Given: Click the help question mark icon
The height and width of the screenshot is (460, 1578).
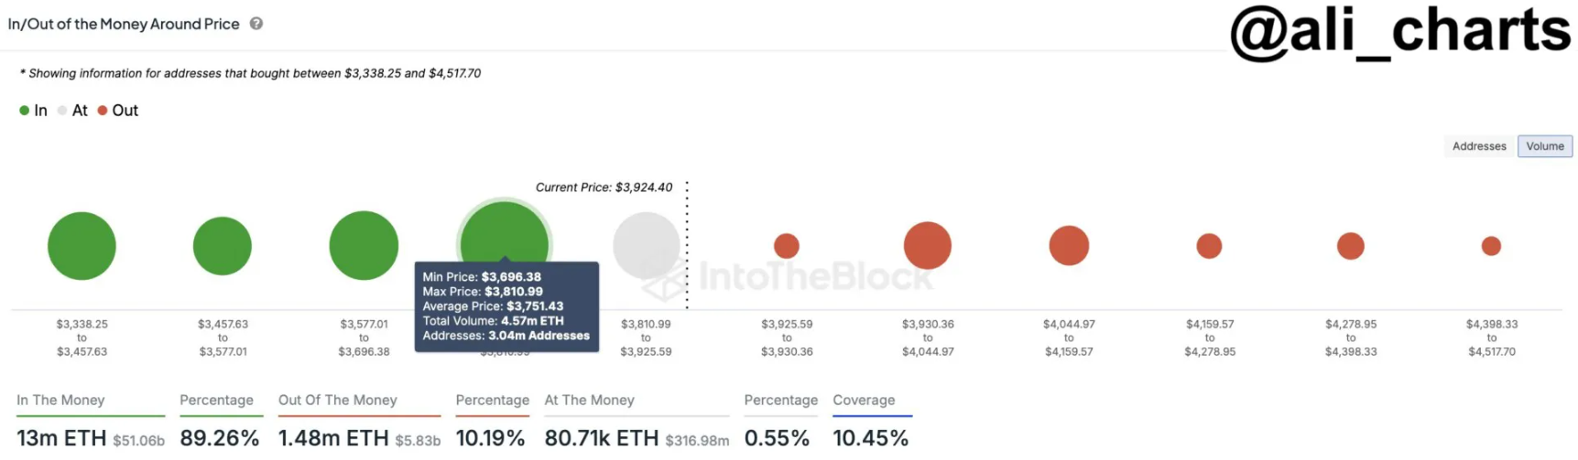Looking at the screenshot, I should point(256,24).
